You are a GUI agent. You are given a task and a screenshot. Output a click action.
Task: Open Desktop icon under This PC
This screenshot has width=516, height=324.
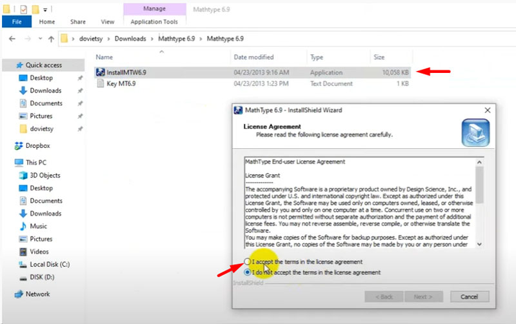click(23, 188)
